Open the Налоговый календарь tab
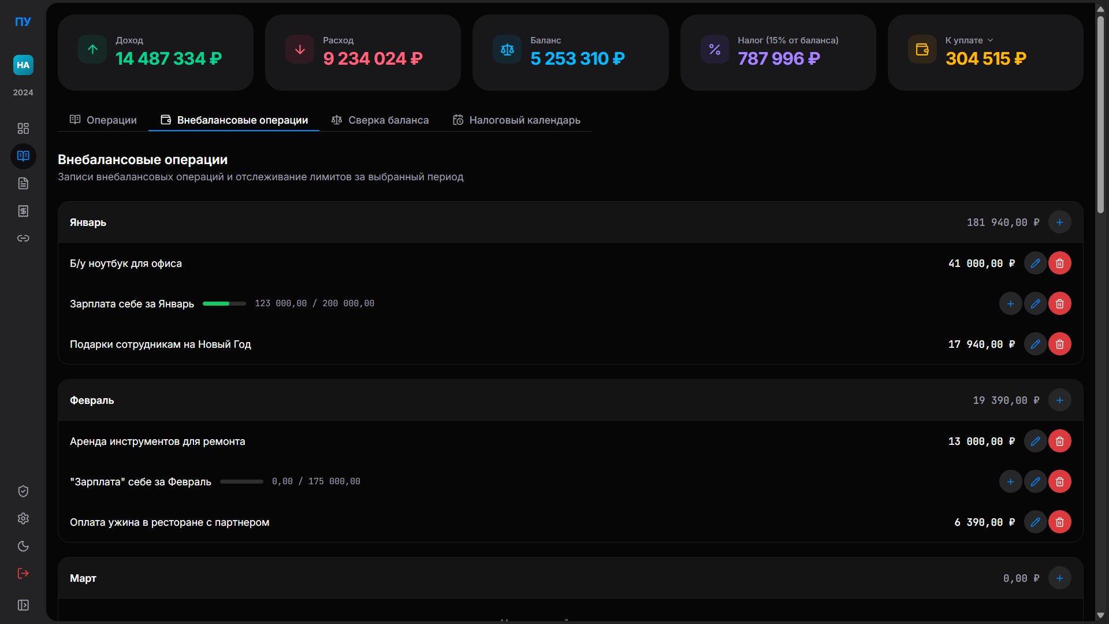 point(516,120)
